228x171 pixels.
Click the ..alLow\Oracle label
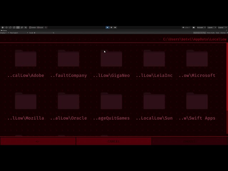tap(68, 118)
